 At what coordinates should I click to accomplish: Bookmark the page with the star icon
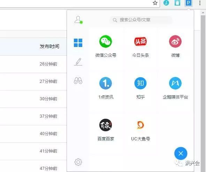(155, 3)
